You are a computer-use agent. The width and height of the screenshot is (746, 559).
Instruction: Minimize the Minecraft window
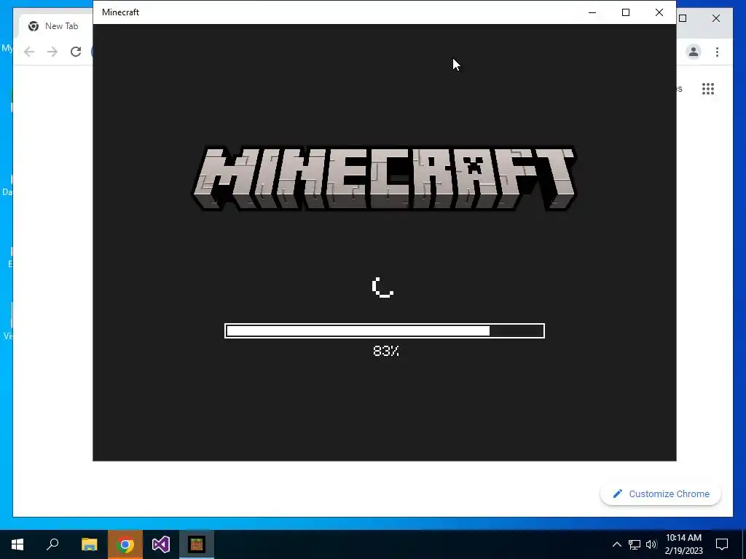coord(592,12)
